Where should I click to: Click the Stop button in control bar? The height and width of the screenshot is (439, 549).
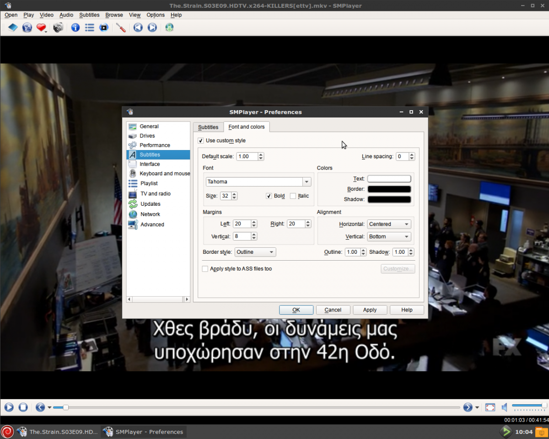[x=23, y=407]
